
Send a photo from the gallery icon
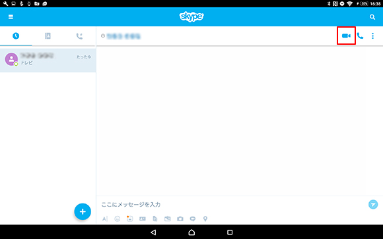coord(168,219)
